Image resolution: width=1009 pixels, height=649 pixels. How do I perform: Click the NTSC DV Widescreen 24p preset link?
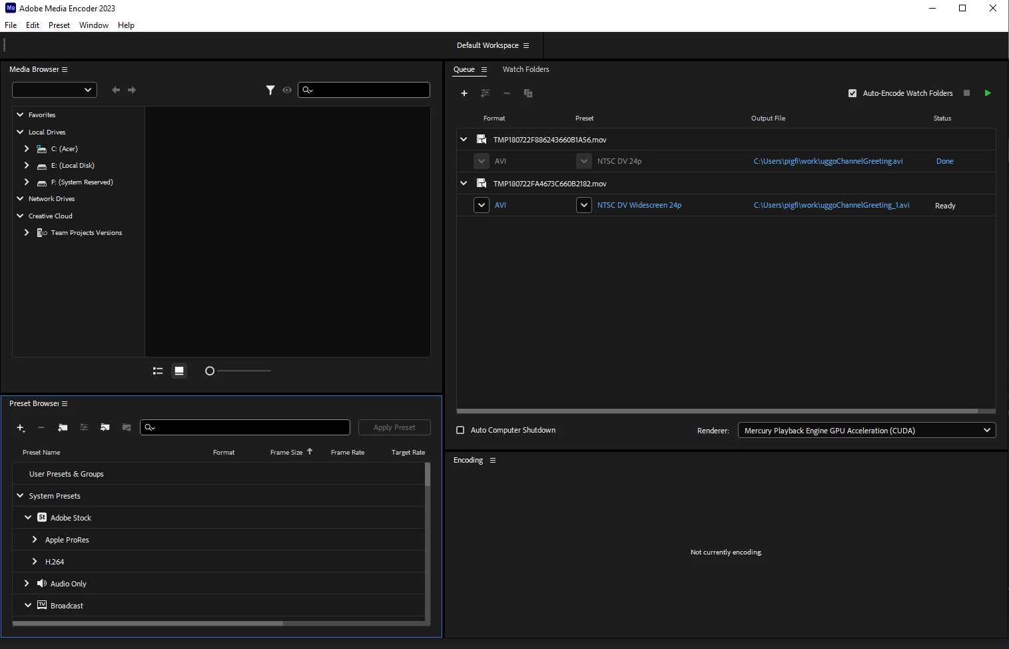(639, 205)
